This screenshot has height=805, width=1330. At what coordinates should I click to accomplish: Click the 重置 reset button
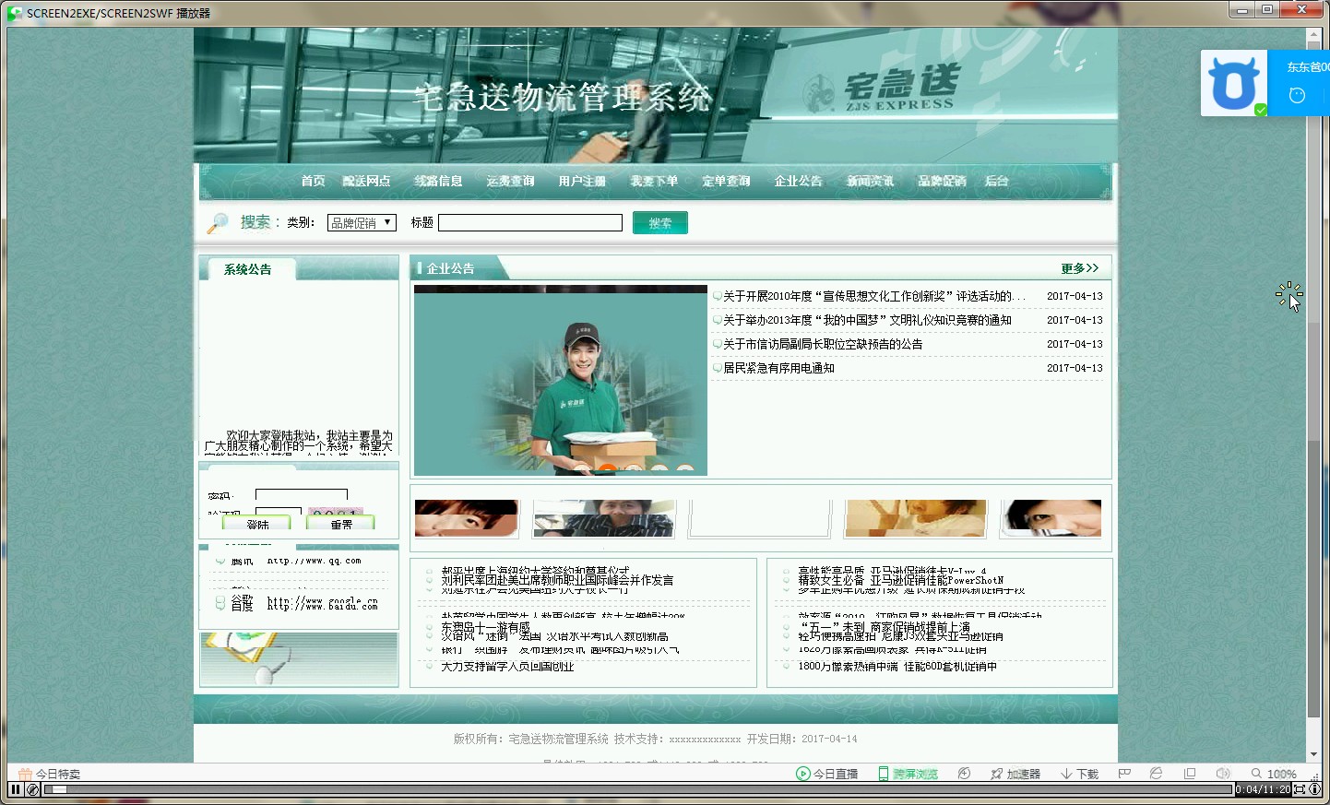click(341, 523)
